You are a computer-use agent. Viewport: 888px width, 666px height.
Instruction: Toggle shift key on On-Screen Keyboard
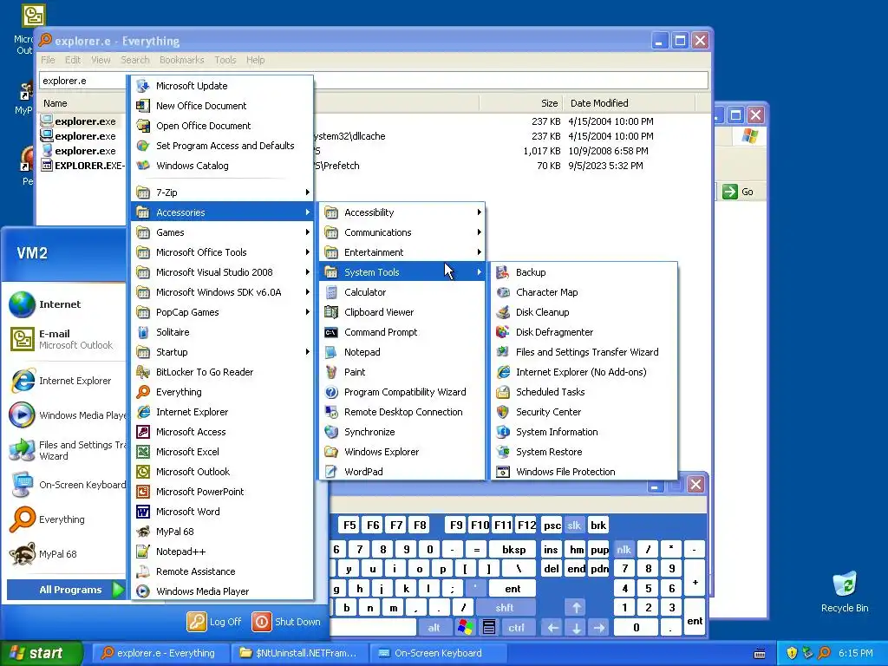pos(506,608)
